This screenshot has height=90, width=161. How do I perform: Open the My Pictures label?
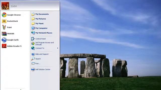click(41, 19)
